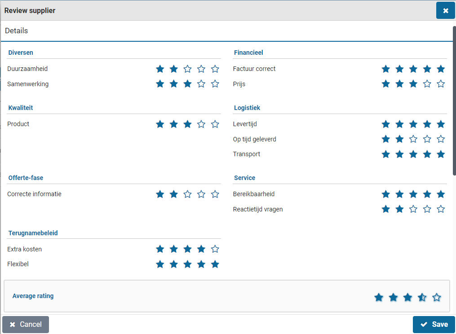This screenshot has height=334, width=456.
Task: Click the Save button
Action: 434,325
